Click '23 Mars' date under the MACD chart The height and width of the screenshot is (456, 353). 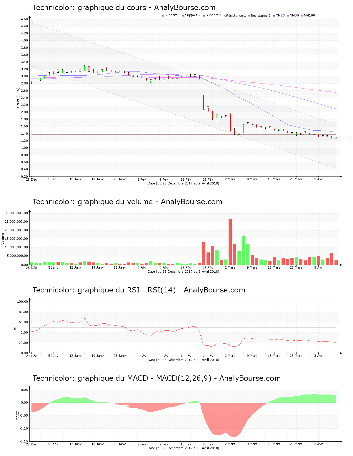tap(296, 444)
